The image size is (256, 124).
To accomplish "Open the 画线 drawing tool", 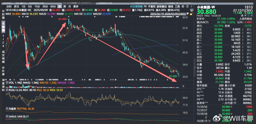I will 170,6.
